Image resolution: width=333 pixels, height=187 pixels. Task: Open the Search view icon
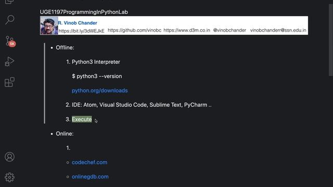(x=9, y=20)
